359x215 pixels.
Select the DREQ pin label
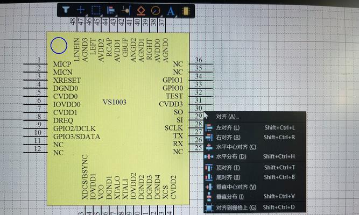(63, 120)
